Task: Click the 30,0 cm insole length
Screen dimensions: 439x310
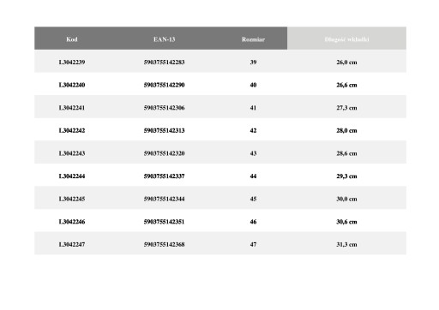Action: (x=346, y=199)
